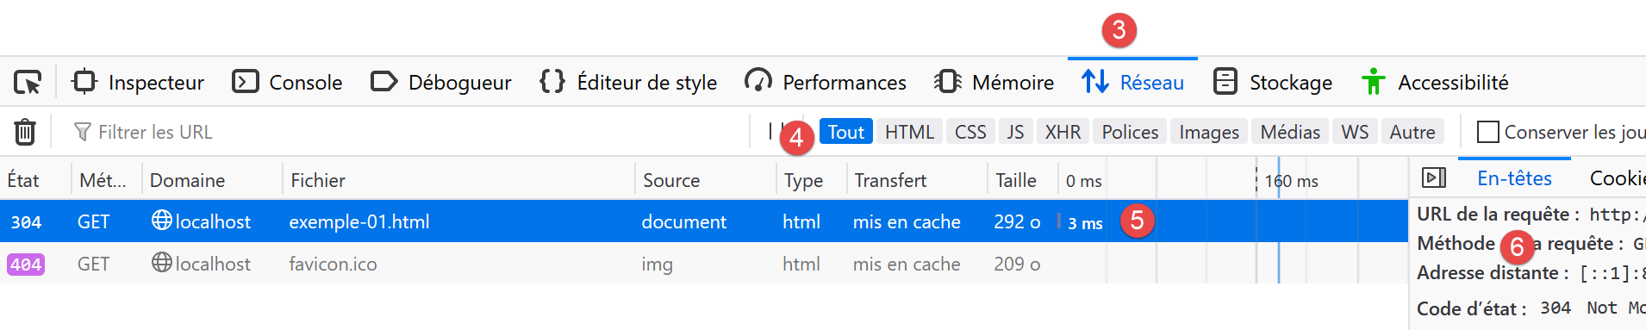
Task: Click 'URL de la requête' header label
Action: (x=1498, y=214)
